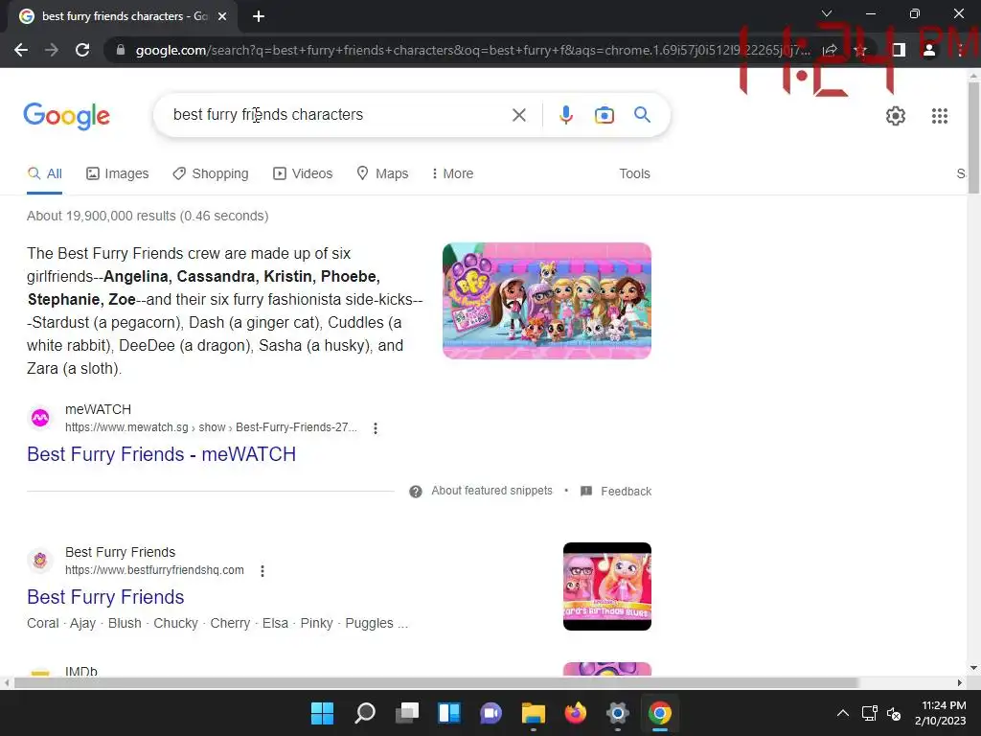This screenshot has height=736, width=981.
Task: Click the Best Furry Friends favicon
Action: tap(40, 560)
